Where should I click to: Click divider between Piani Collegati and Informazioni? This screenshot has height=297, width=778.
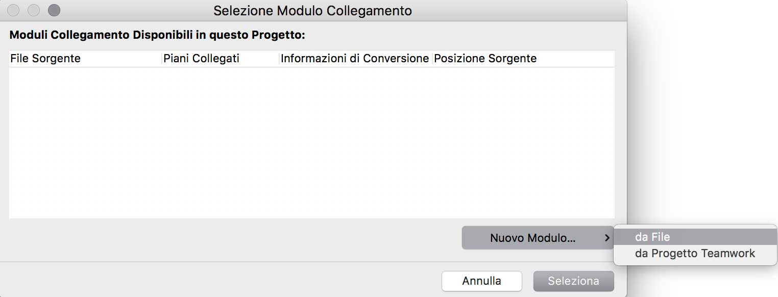tap(279, 59)
